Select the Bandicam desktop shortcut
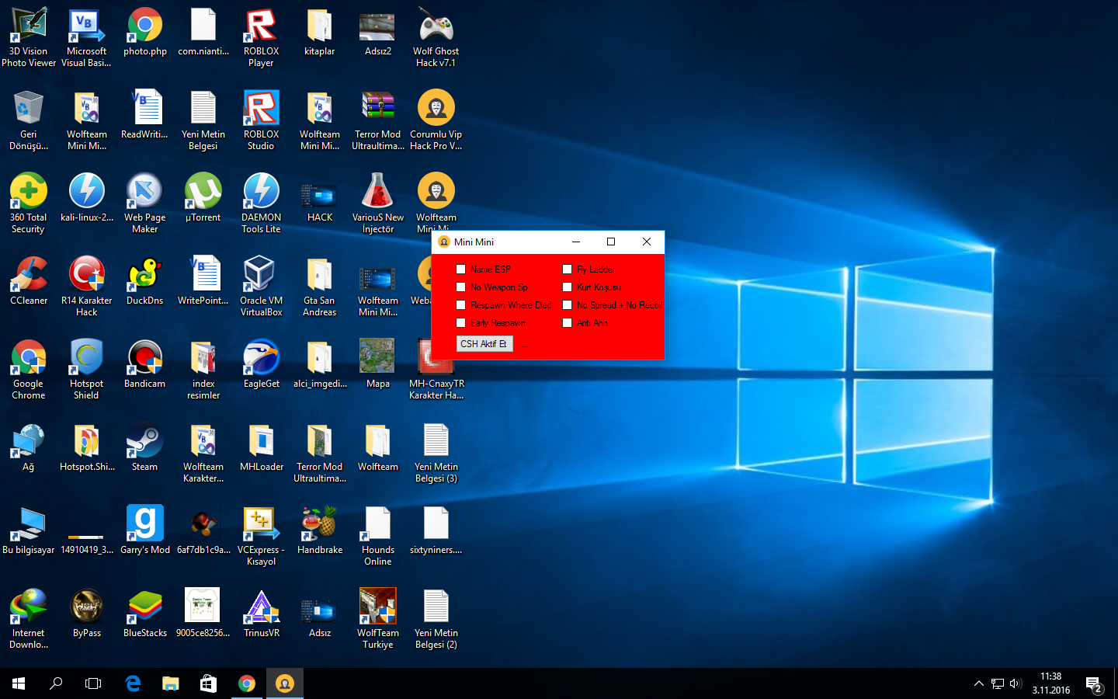The height and width of the screenshot is (699, 1118). (145, 364)
